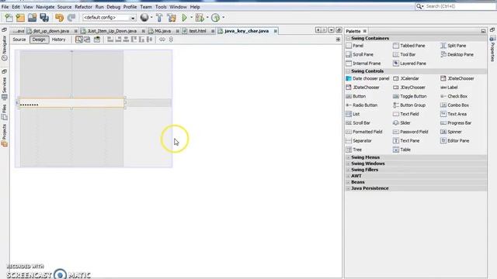Select the Table palette component
497x279 pixels.
click(x=401, y=150)
